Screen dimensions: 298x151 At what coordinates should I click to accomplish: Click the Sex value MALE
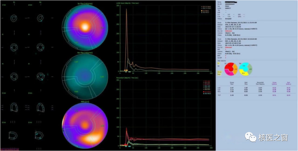[x=227, y=6]
